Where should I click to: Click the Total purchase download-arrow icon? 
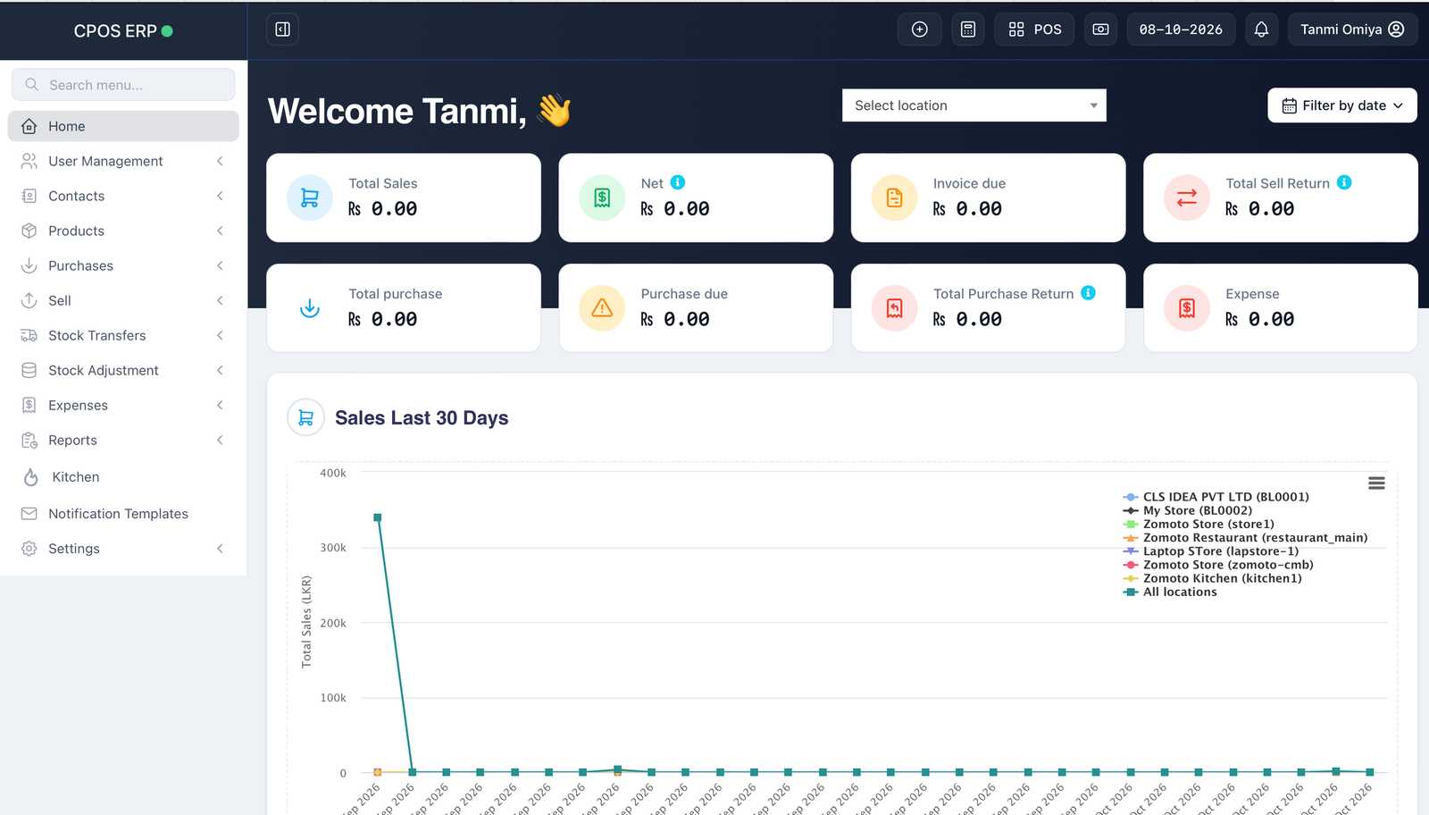click(x=310, y=308)
